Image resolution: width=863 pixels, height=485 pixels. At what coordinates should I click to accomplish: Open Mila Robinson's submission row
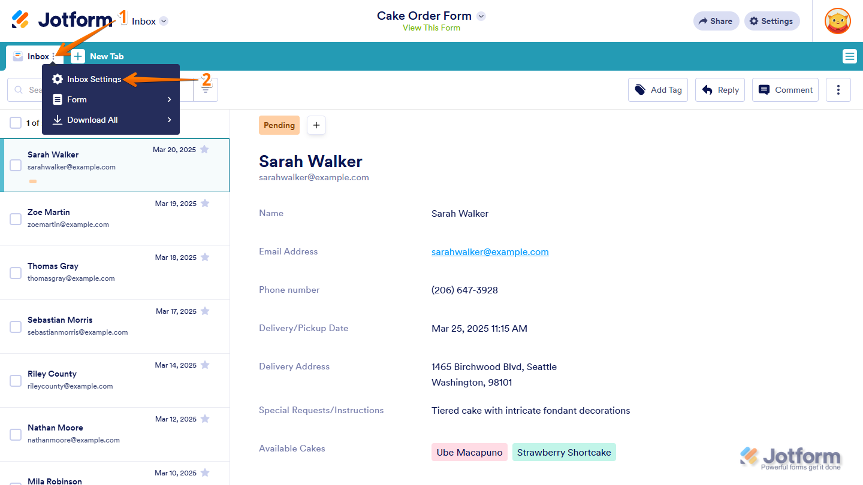click(114, 474)
